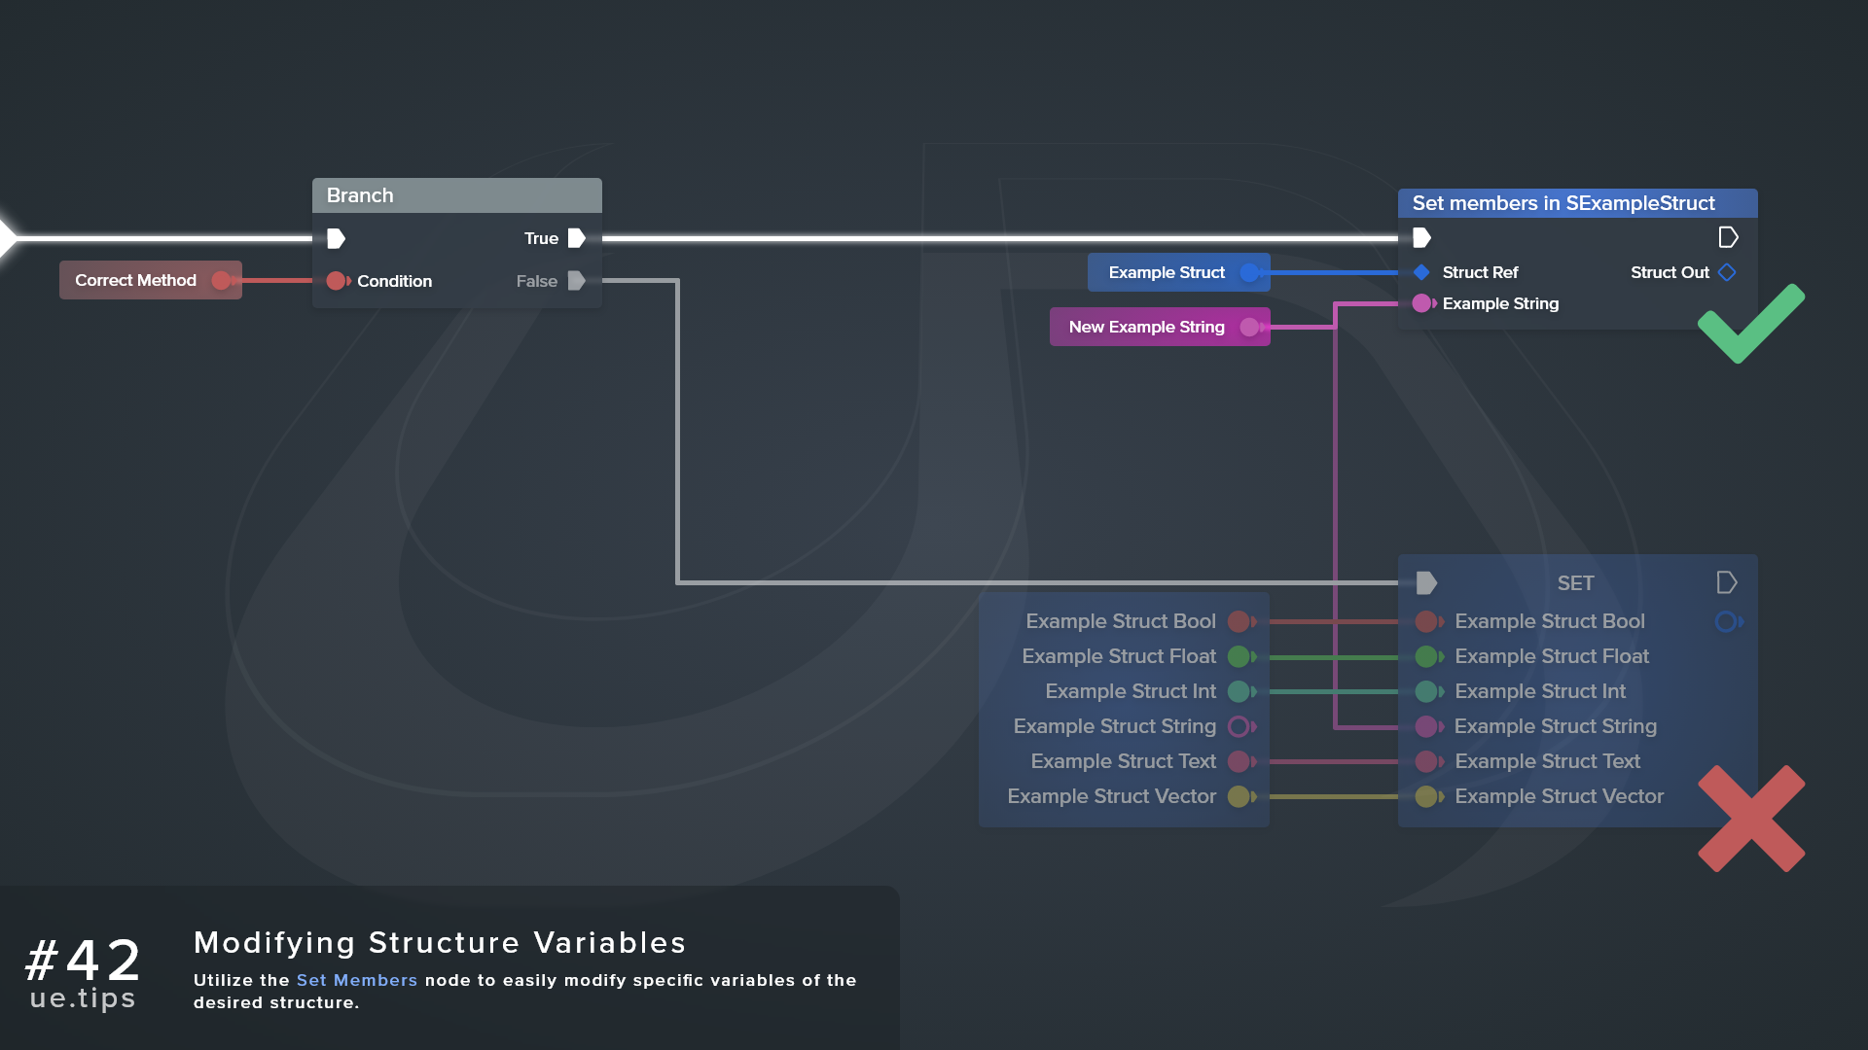Click the Branch node's input execution pin
The height and width of the screenshot is (1050, 1868).
pos(336,238)
